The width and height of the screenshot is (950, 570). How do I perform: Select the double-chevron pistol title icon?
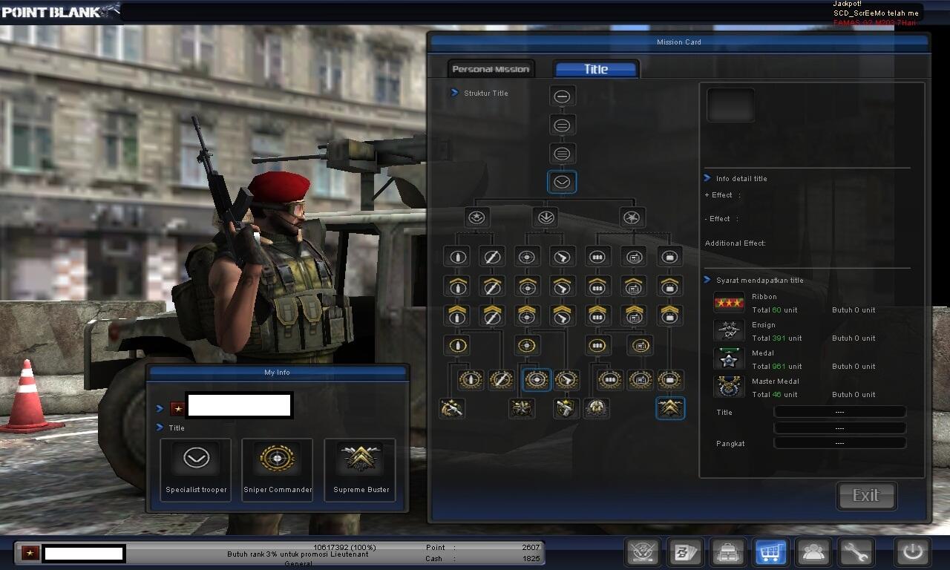tap(562, 315)
